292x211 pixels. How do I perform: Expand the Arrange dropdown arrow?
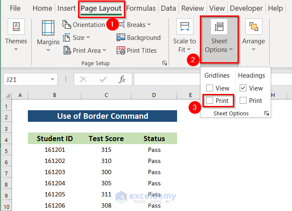click(253, 49)
